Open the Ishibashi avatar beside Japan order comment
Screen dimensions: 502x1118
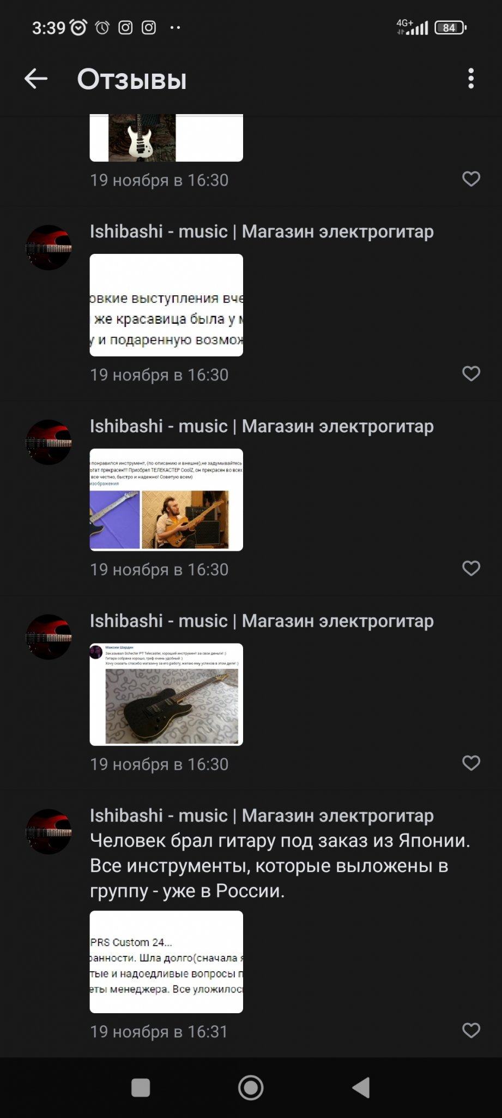pos(49,831)
